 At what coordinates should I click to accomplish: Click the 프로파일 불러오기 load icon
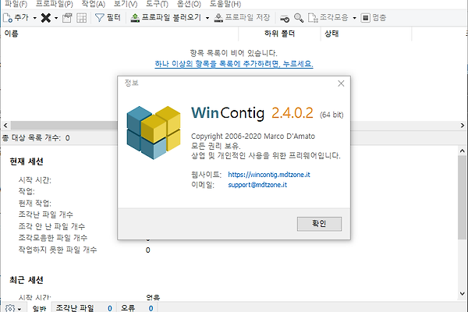(135, 18)
